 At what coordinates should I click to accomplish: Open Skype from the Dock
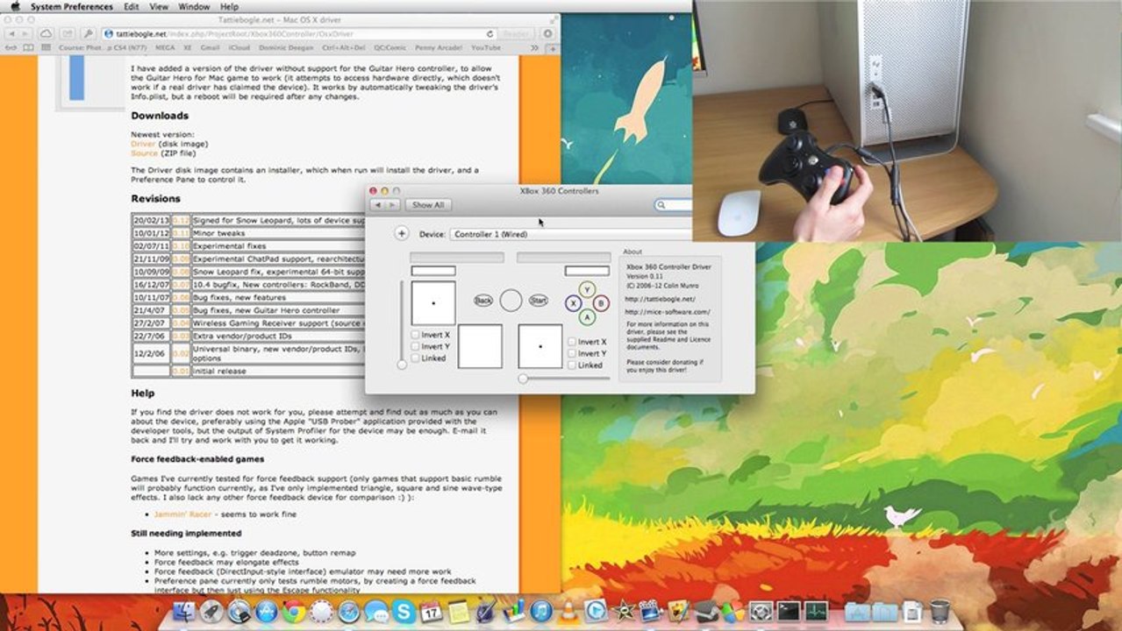point(403,611)
